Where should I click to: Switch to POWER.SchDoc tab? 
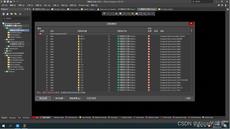coord(58,9)
